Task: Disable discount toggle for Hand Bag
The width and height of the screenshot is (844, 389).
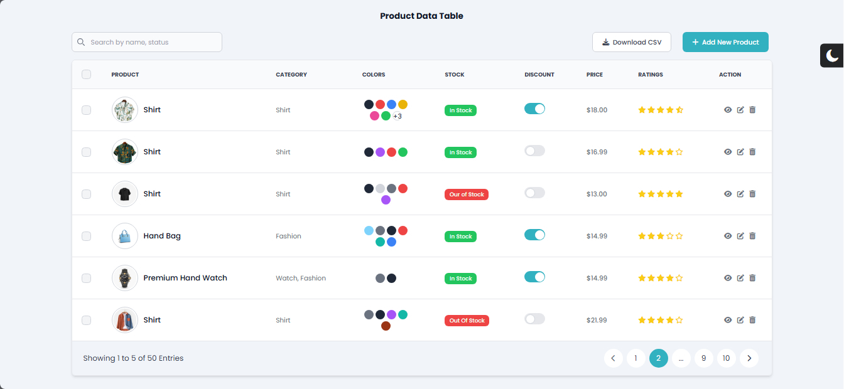Action: [x=534, y=235]
